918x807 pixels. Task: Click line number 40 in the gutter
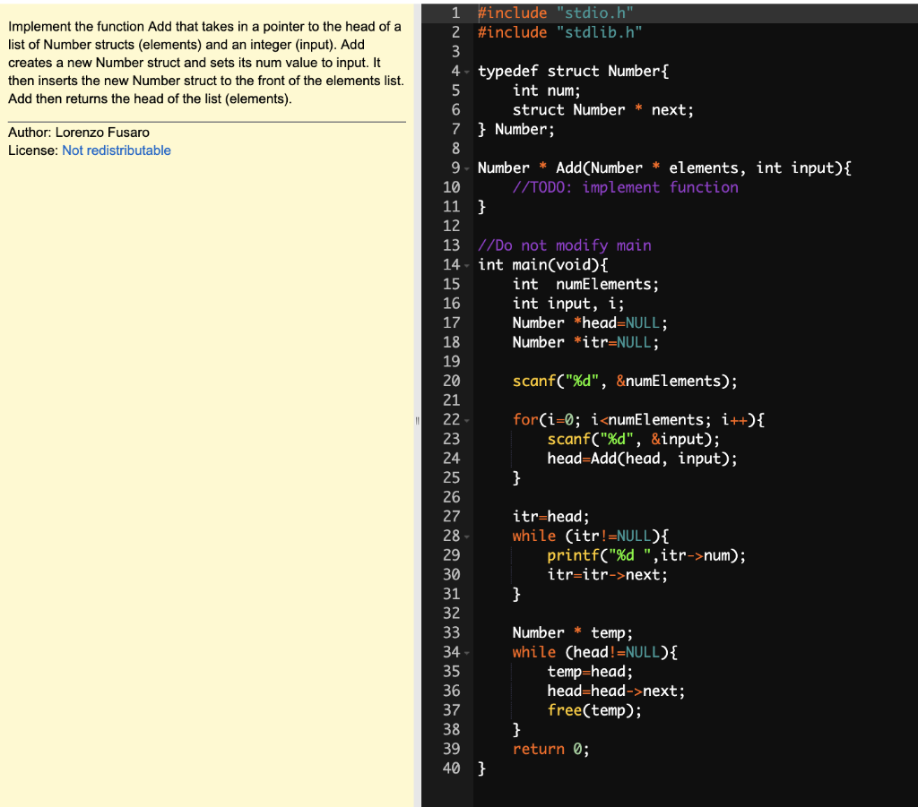453,768
